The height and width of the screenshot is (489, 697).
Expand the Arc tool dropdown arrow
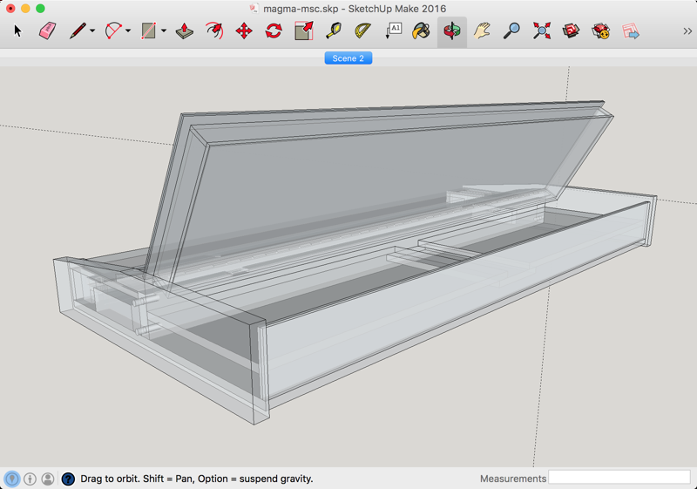[128, 32]
